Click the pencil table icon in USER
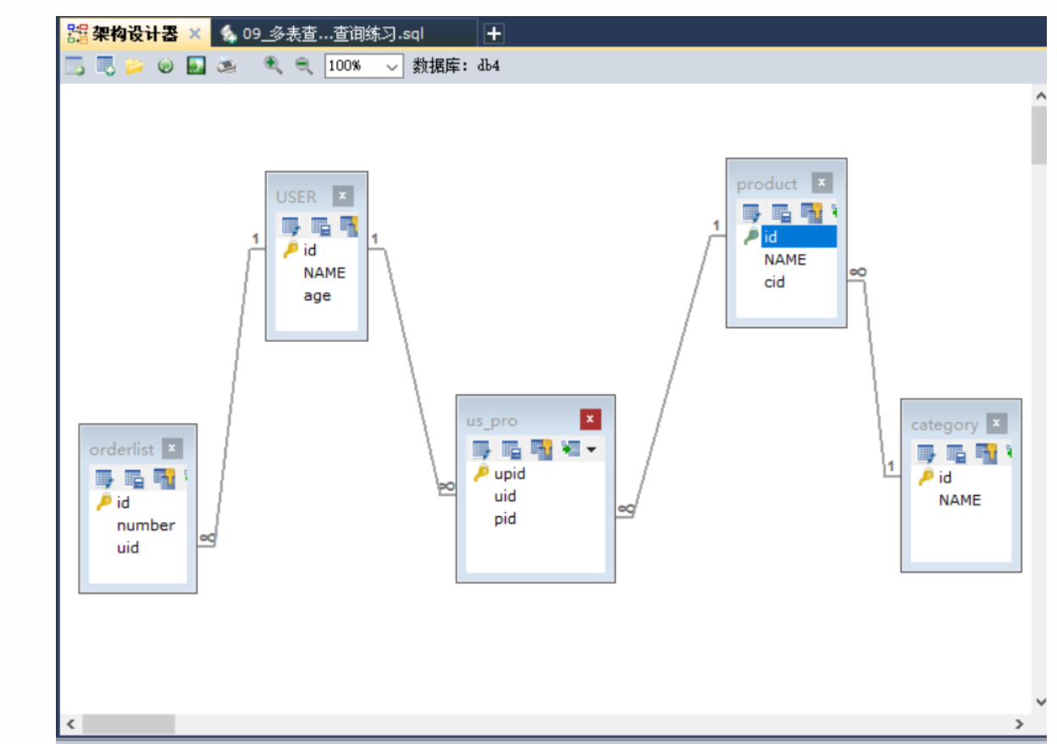The width and height of the screenshot is (1057, 744). tap(291, 226)
